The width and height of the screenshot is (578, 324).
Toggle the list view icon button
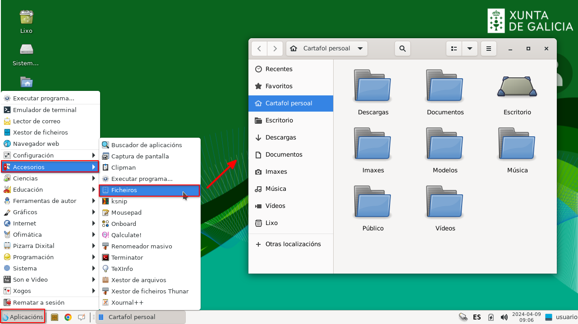point(454,49)
